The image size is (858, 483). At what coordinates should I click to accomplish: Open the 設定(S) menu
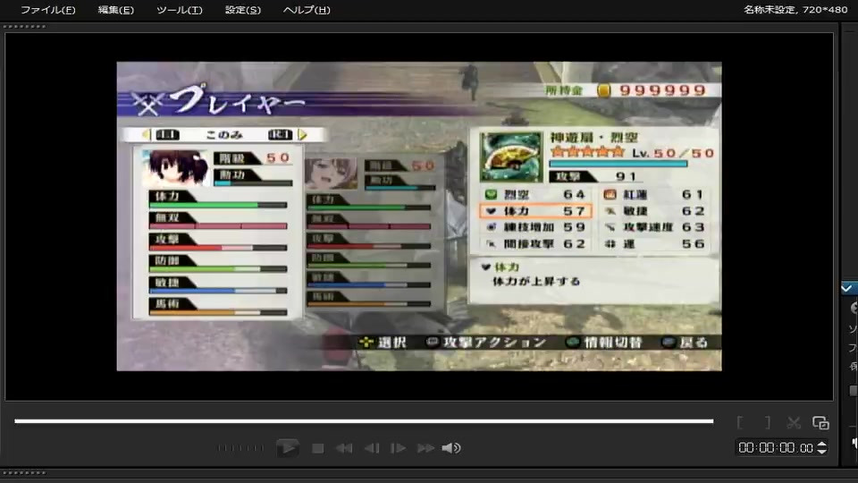[243, 10]
